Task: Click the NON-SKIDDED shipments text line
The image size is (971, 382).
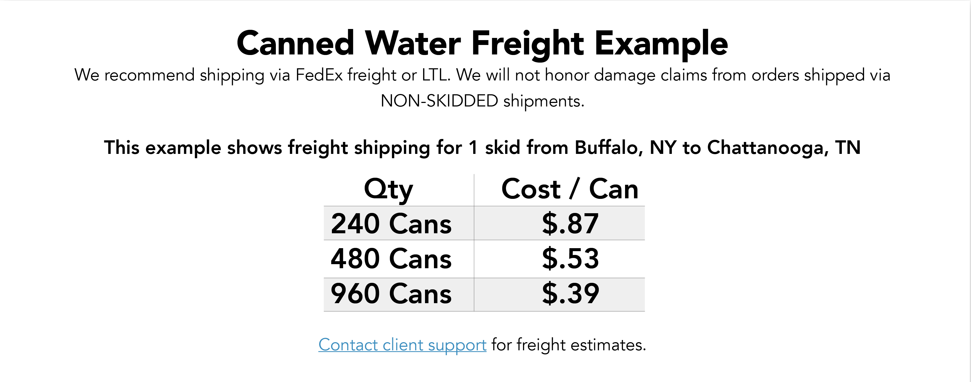Action: click(482, 101)
